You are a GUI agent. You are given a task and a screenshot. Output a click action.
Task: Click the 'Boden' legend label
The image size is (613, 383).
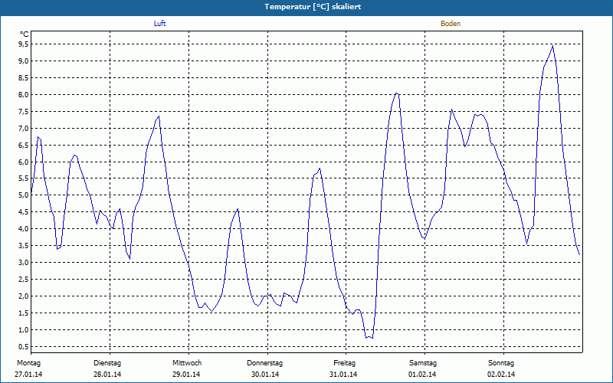[x=451, y=24]
